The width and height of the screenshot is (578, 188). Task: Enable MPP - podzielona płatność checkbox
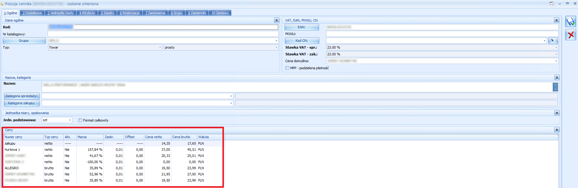(x=287, y=68)
